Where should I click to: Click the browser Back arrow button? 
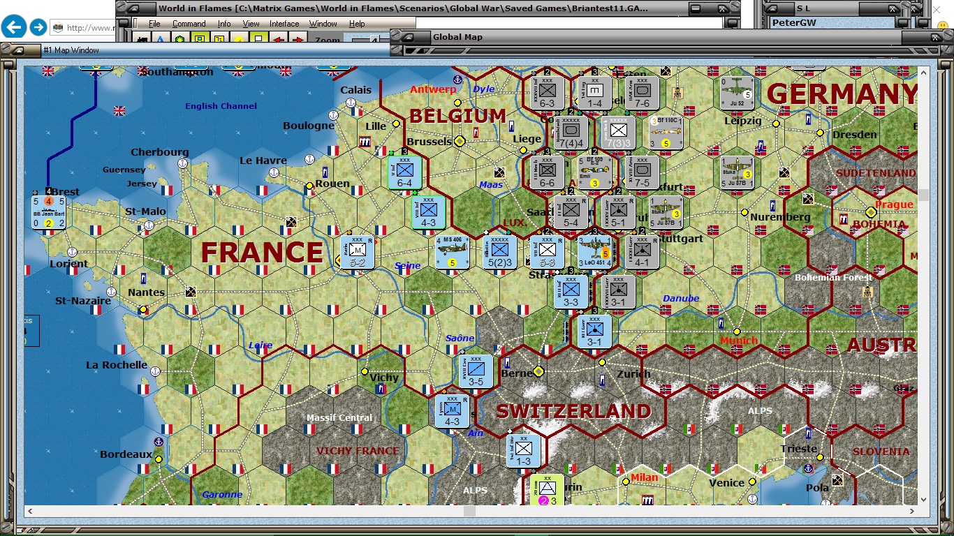coord(14,27)
